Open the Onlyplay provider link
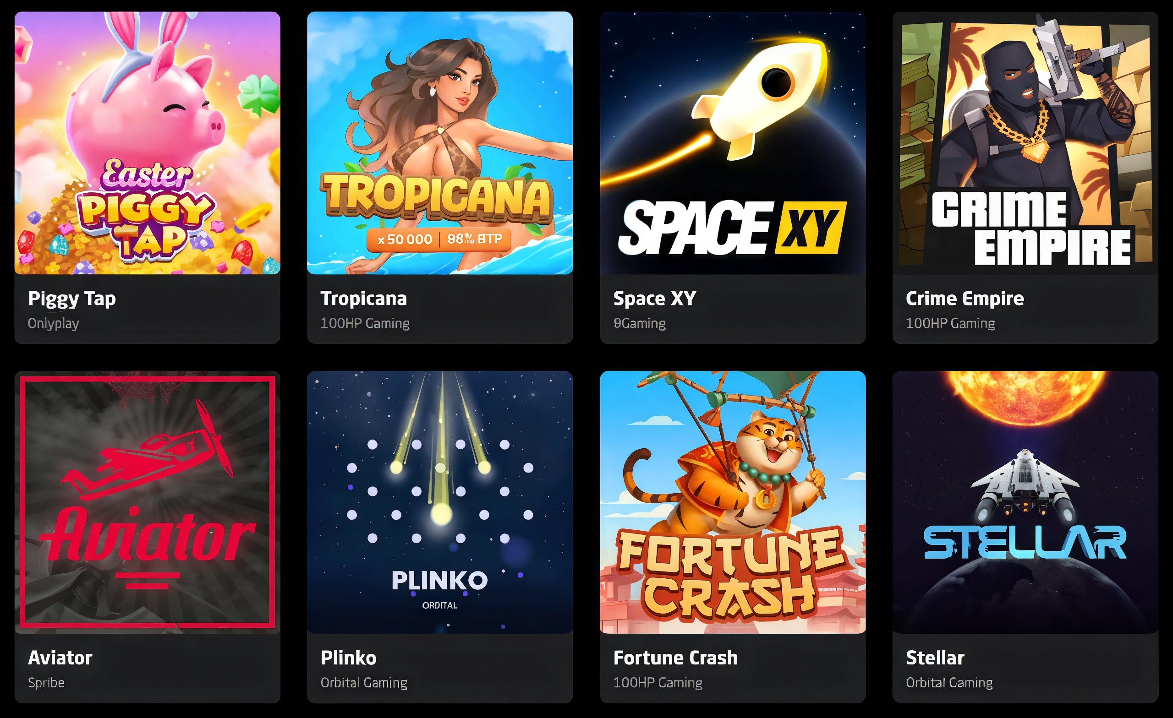 (x=53, y=324)
